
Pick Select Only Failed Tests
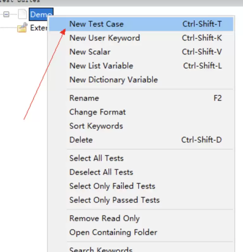click(x=141, y=186)
